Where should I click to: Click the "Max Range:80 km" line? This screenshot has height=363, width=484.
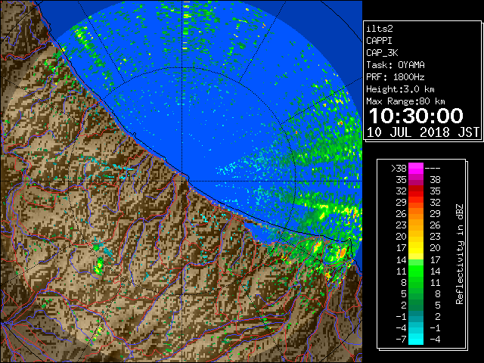[405, 101]
